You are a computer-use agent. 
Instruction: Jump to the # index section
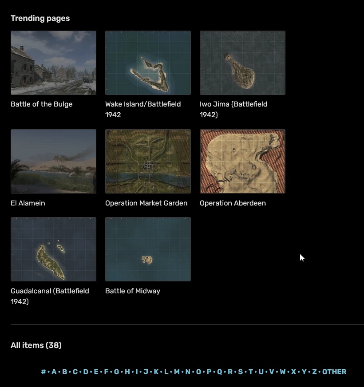44,372
